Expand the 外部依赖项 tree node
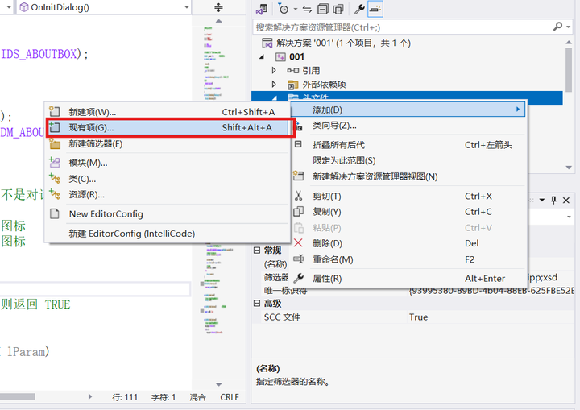This screenshot has width=580, height=410. click(274, 85)
